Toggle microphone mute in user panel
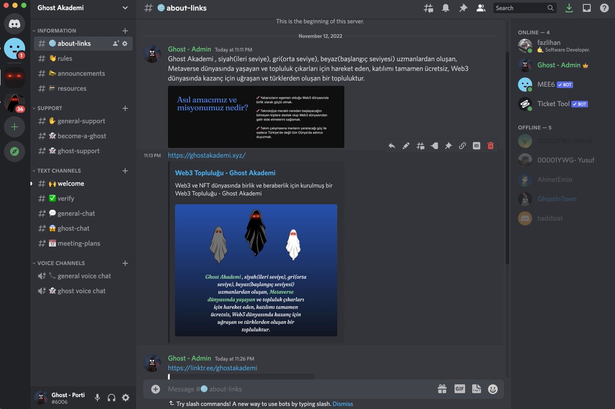Viewport: 615px width, 409px height. click(97, 398)
